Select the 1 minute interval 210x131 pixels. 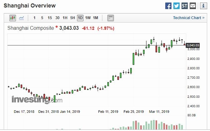point(34,18)
